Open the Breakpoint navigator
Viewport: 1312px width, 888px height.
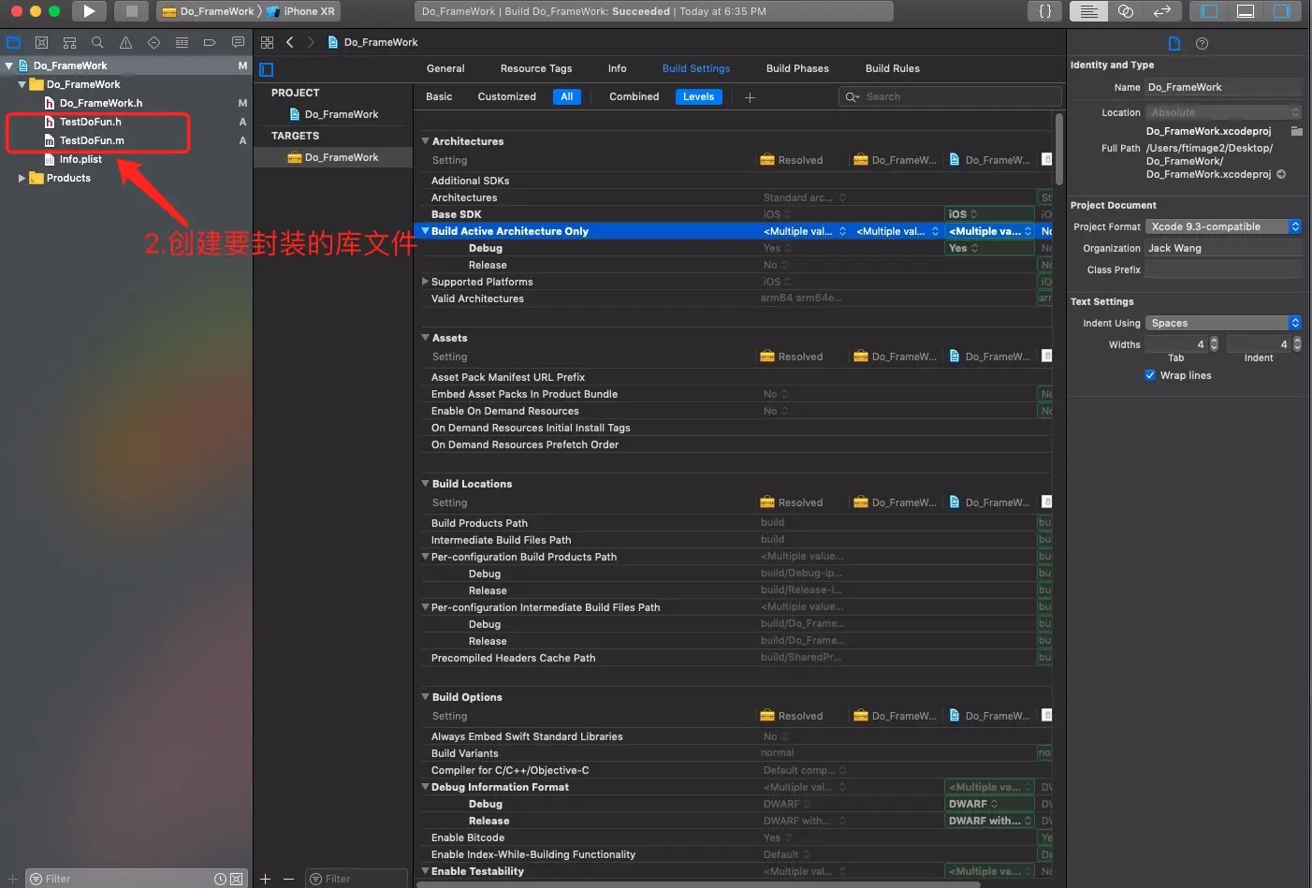(x=210, y=42)
